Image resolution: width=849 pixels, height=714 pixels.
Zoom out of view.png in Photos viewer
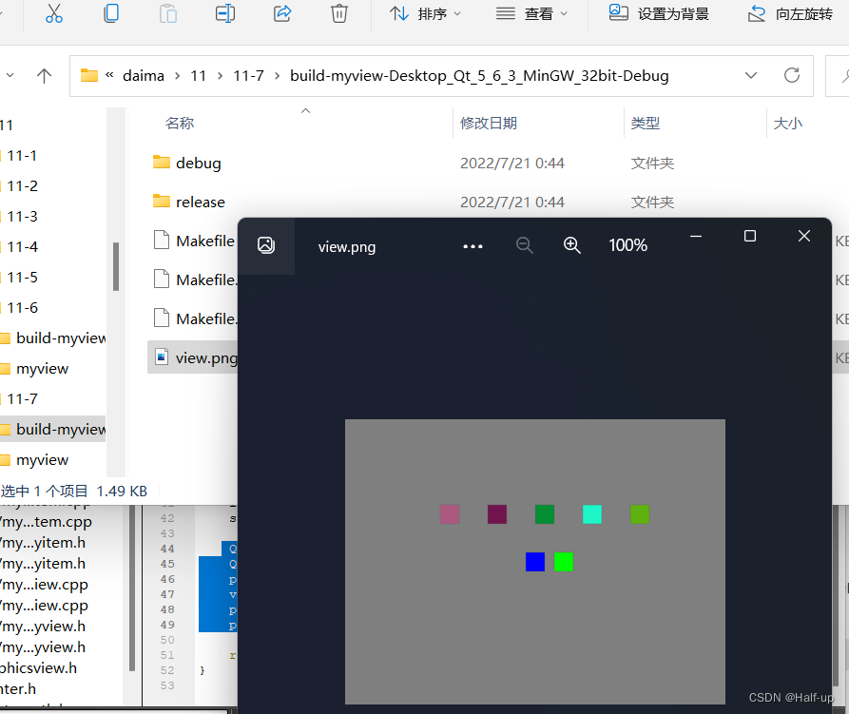524,244
